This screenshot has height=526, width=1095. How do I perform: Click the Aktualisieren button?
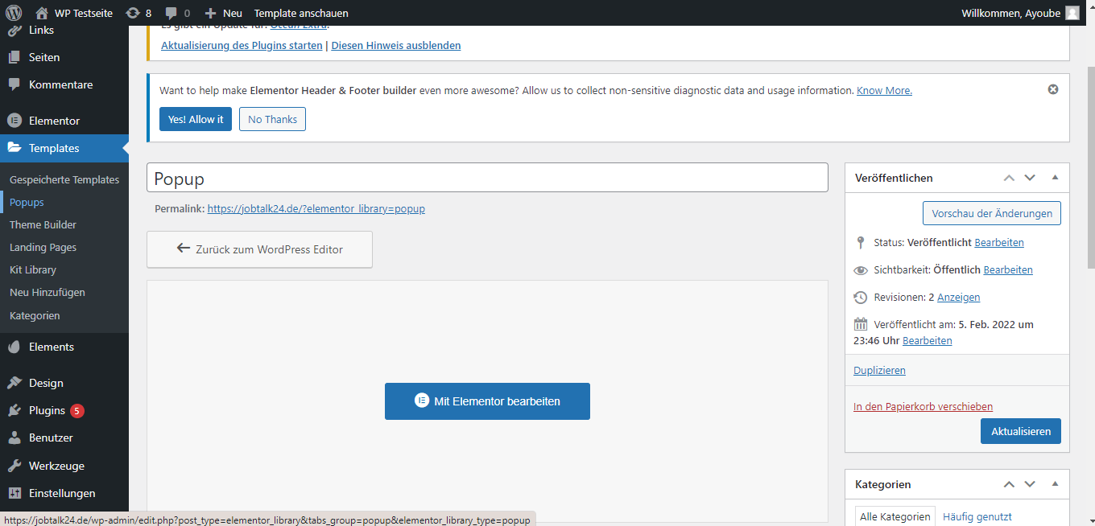tap(1021, 431)
